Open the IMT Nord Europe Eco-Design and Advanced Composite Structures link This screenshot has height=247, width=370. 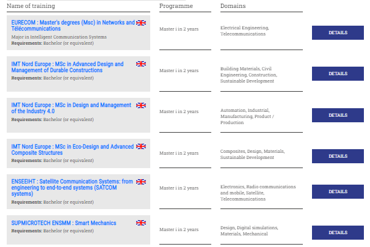(x=73, y=150)
